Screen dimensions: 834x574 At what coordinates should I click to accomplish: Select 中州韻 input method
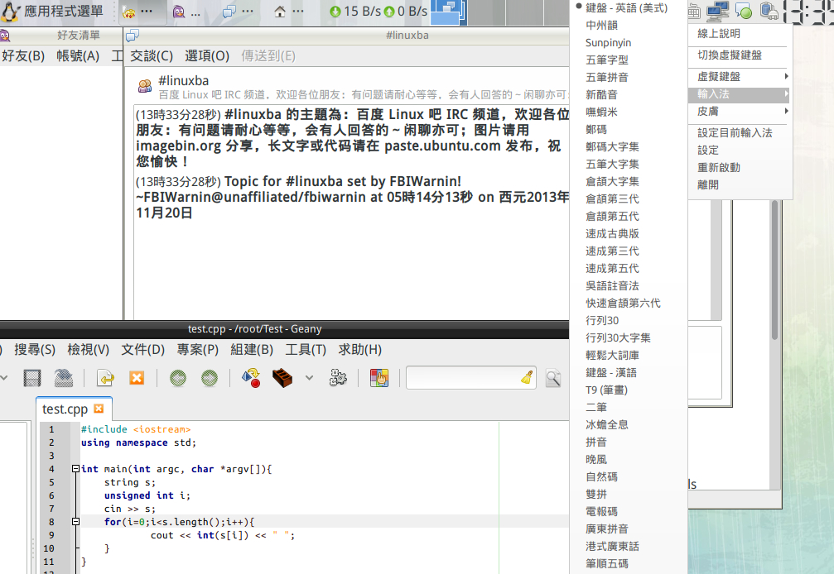(x=601, y=25)
